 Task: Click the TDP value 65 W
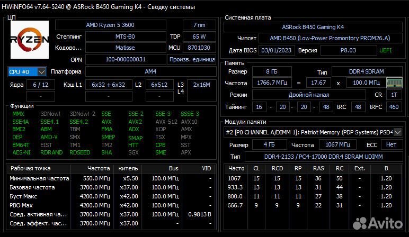(199, 37)
